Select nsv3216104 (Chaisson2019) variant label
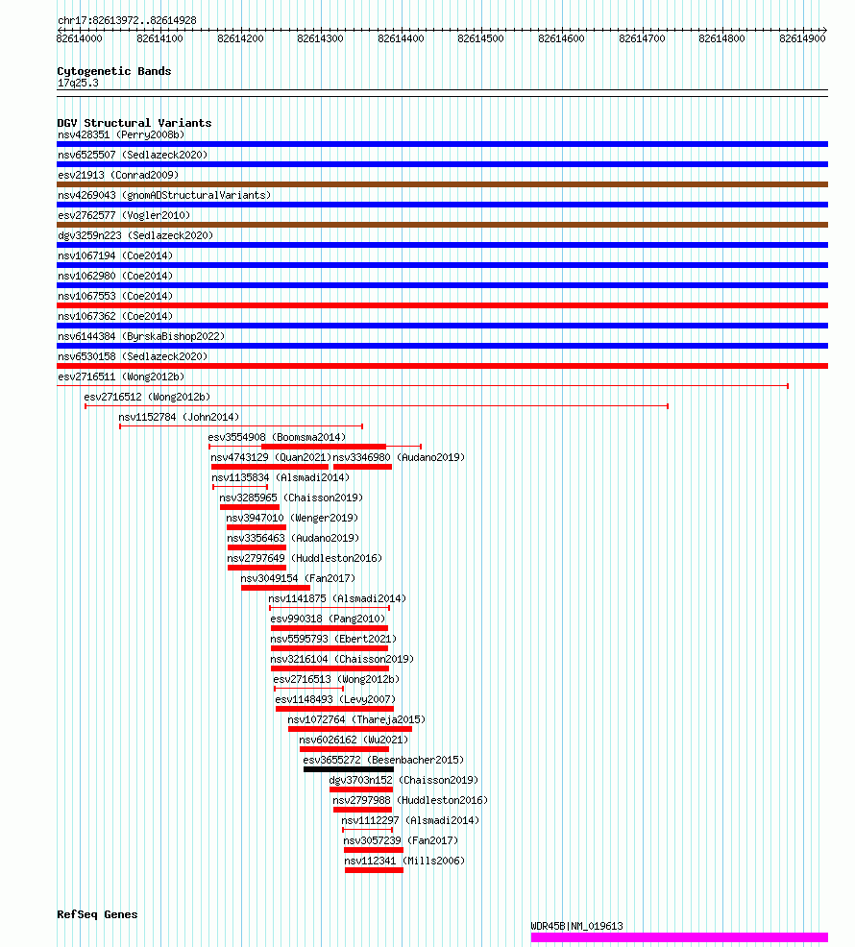The image size is (855, 947). click(x=342, y=659)
